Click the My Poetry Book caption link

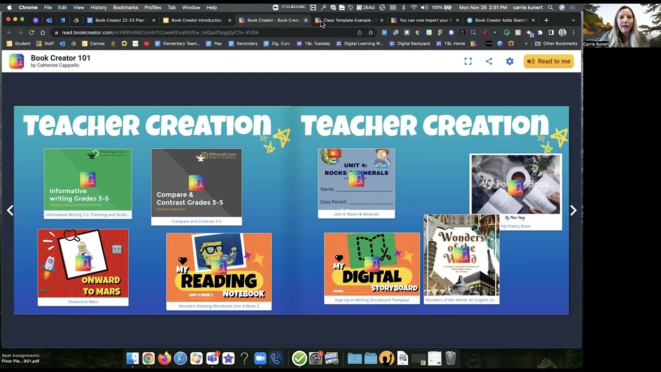515,226
